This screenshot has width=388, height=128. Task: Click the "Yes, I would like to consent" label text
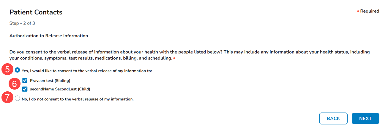pyautogui.click(x=87, y=71)
